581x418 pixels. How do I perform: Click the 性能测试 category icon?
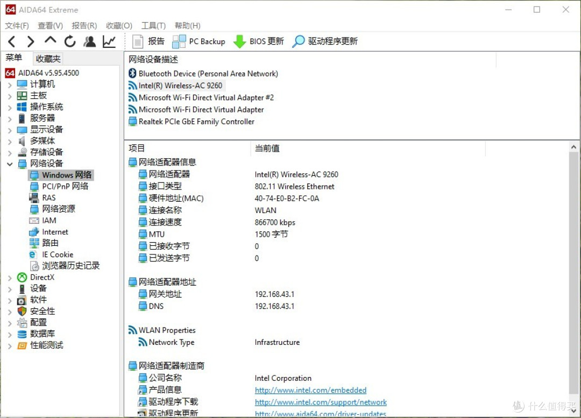pyautogui.click(x=22, y=345)
